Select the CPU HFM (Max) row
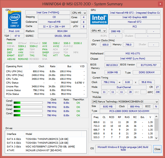 pos(46,75)
